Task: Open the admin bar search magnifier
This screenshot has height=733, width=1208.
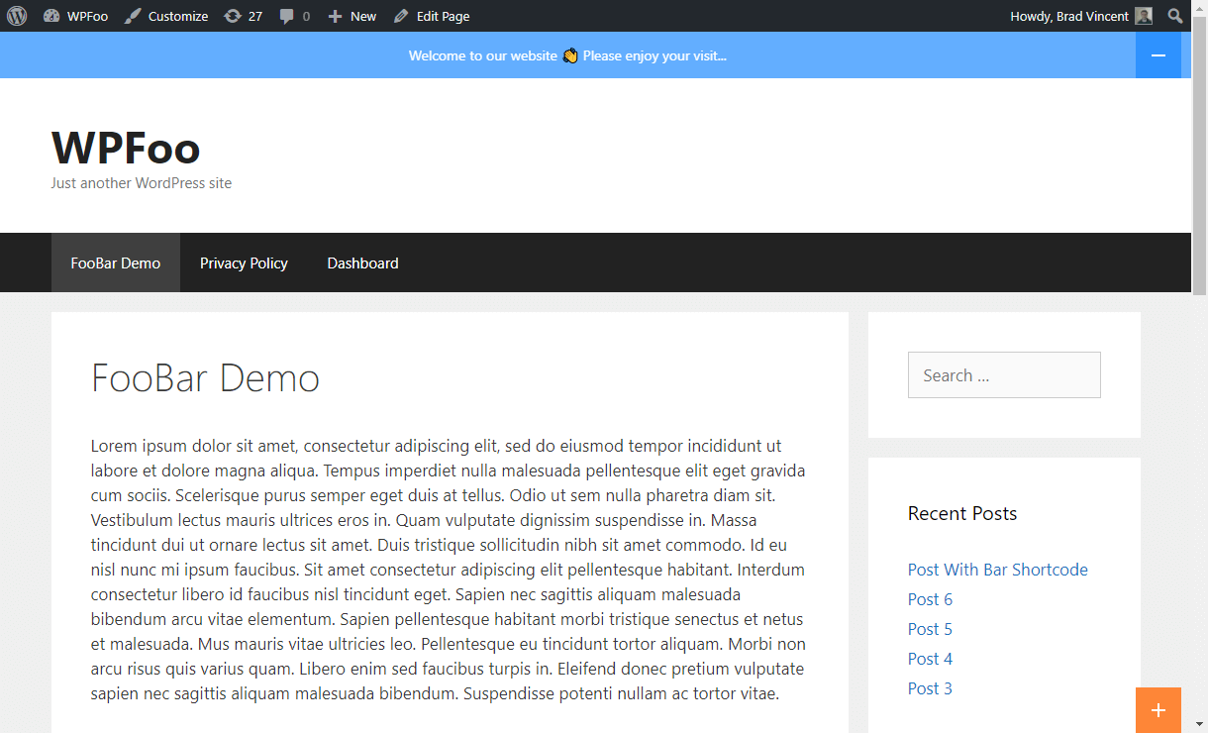Action: (x=1174, y=16)
